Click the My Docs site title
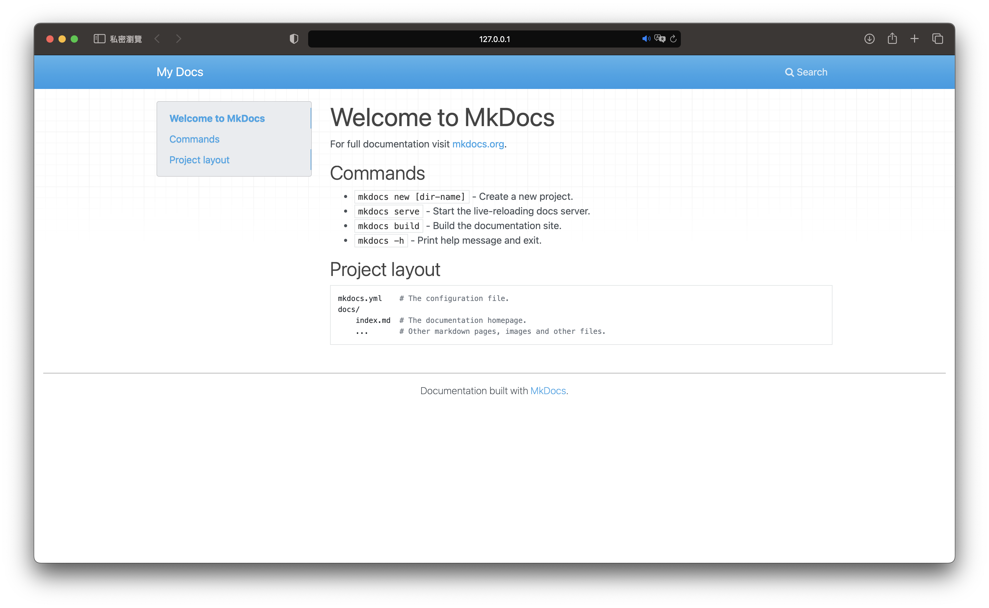Screen dimensions: 989x608 (x=180, y=72)
